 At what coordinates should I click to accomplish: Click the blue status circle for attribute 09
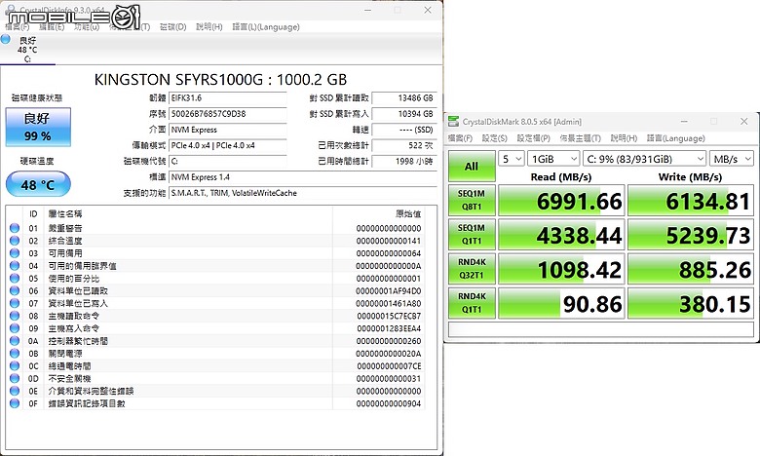click(15, 328)
